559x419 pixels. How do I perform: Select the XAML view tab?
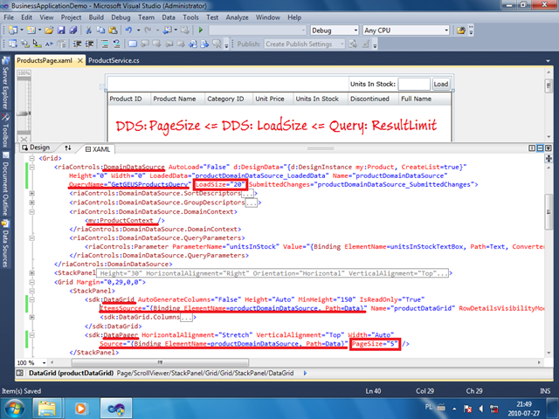pos(98,149)
